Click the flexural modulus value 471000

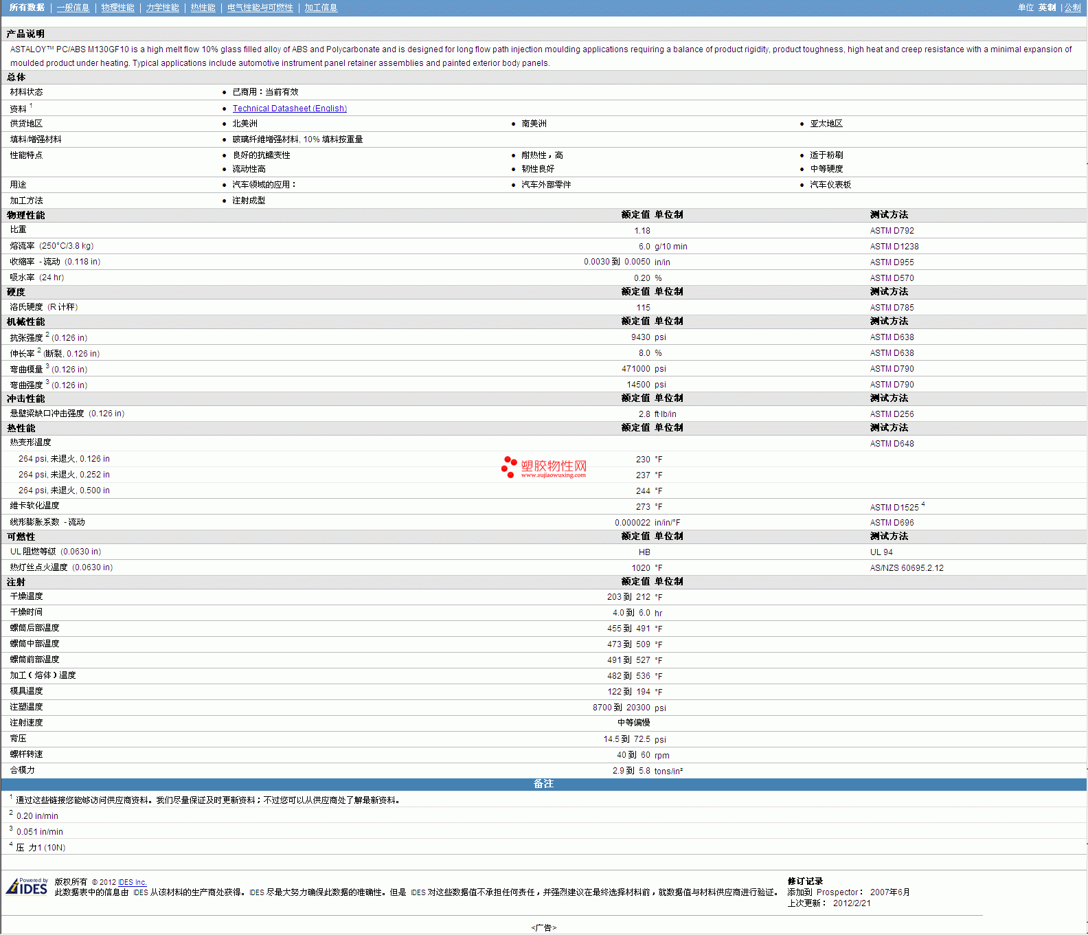click(x=636, y=369)
